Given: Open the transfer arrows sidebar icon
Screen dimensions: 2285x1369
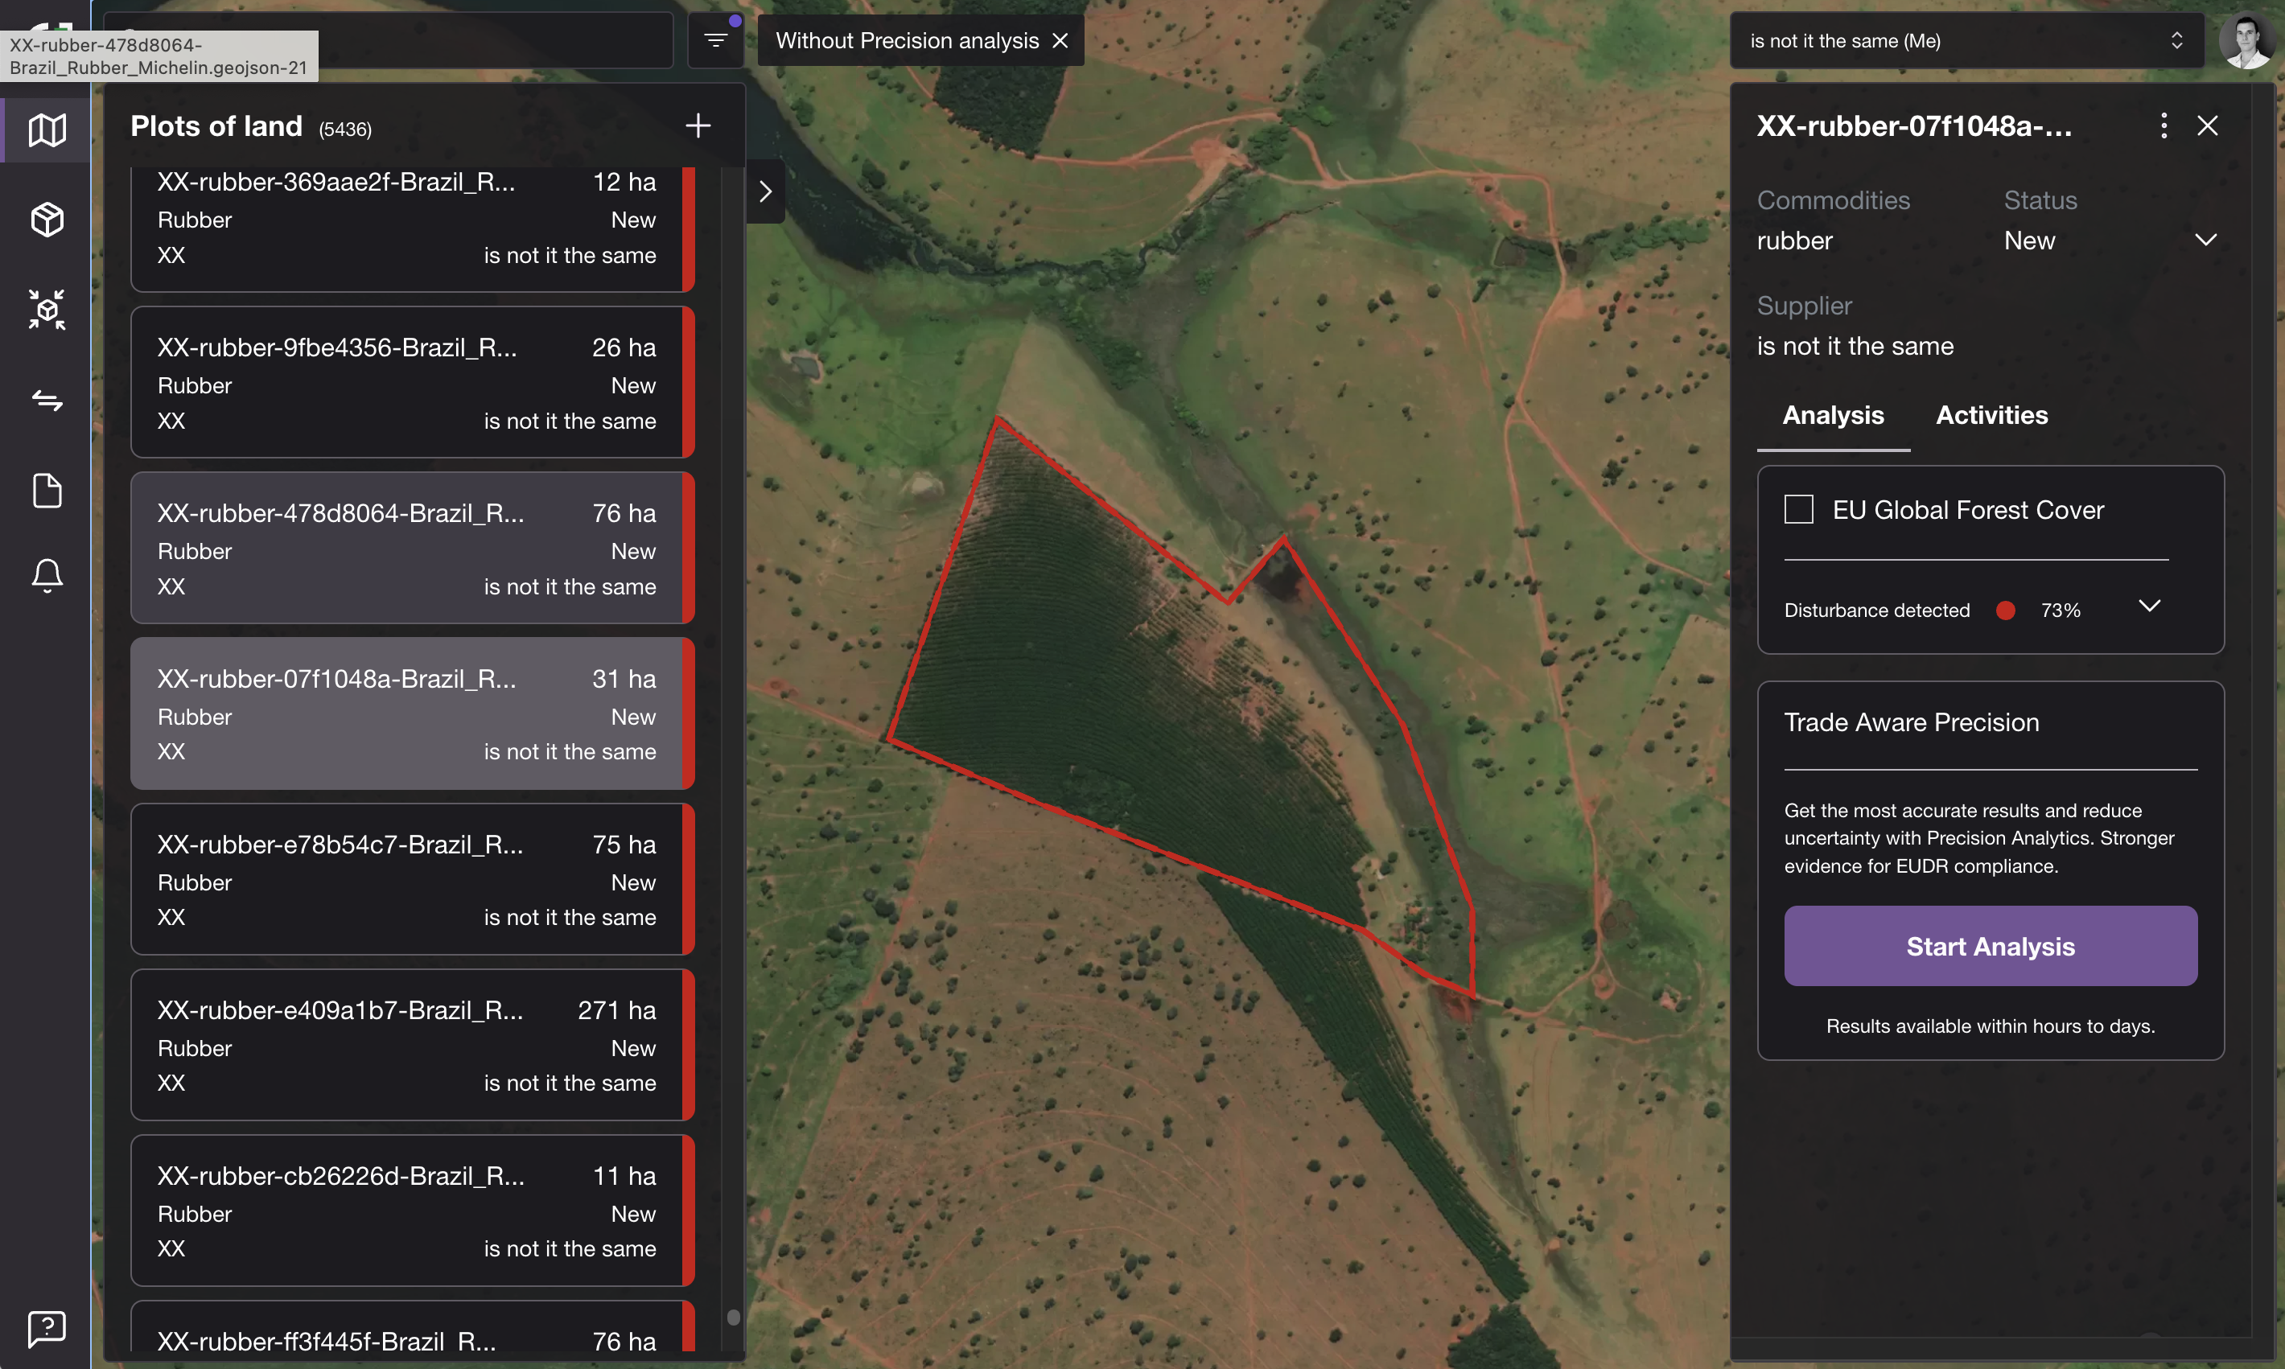Looking at the screenshot, I should pyautogui.click(x=46, y=401).
